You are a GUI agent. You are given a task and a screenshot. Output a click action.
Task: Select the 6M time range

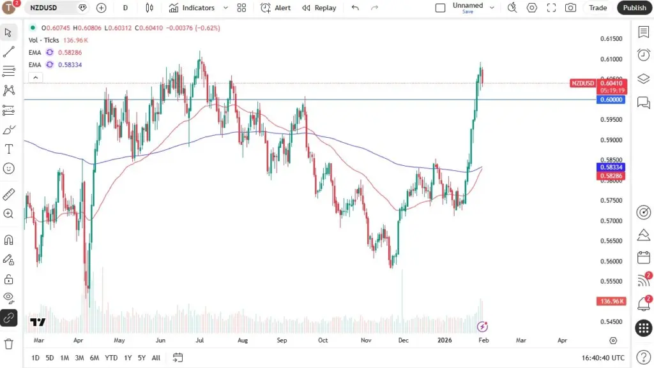click(94, 358)
